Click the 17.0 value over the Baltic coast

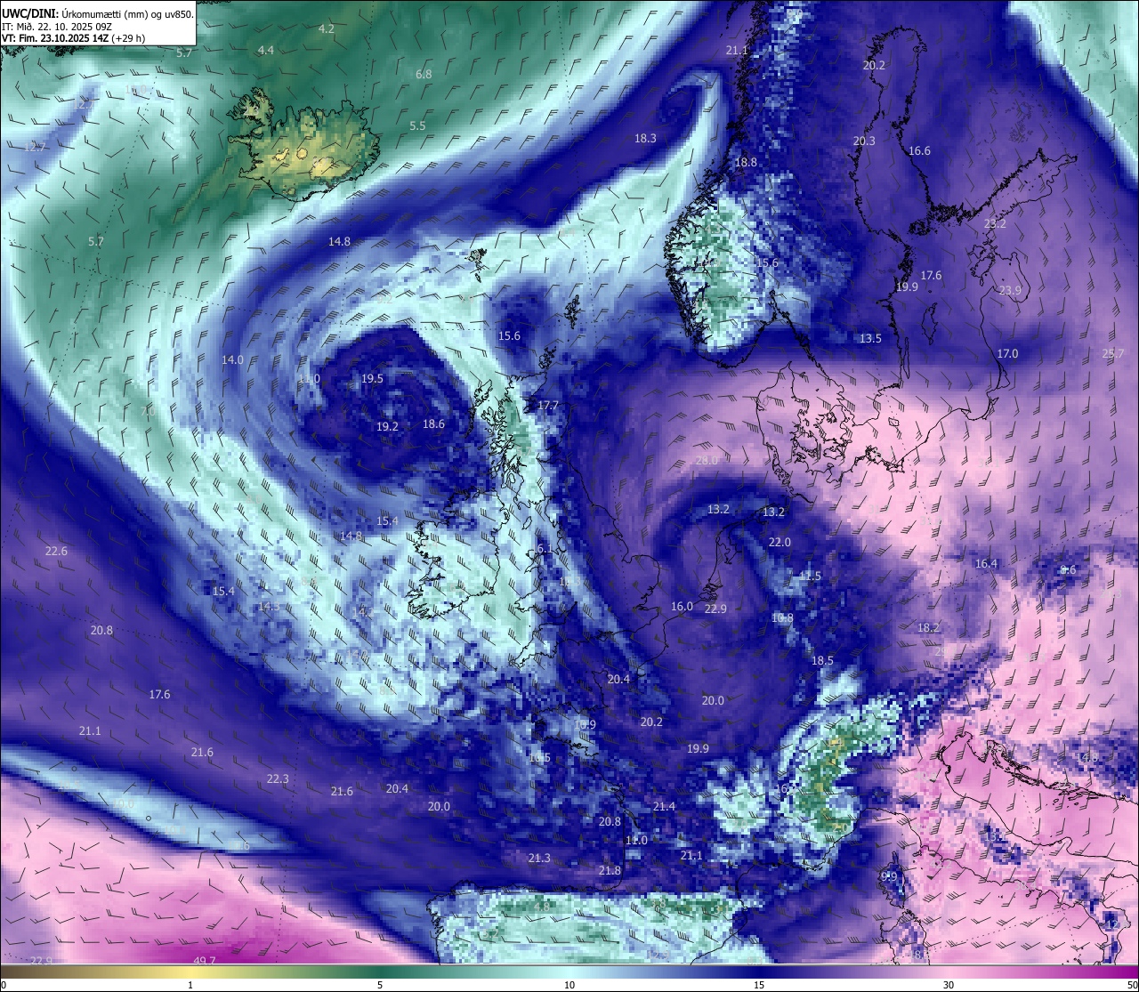point(1007,353)
